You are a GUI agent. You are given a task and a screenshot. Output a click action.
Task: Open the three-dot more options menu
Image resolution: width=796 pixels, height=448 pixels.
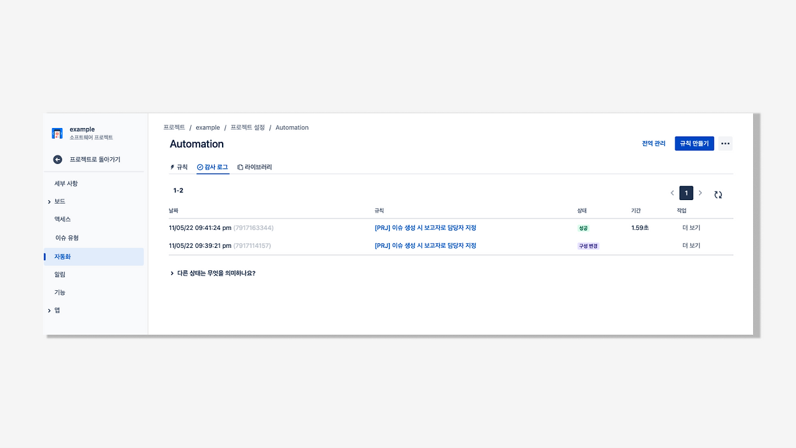pyautogui.click(x=725, y=144)
